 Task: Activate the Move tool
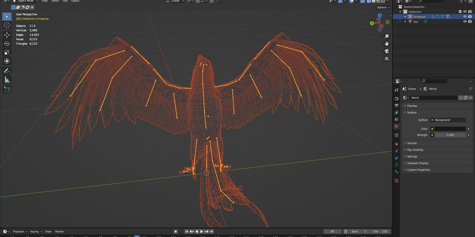tap(7, 35)
